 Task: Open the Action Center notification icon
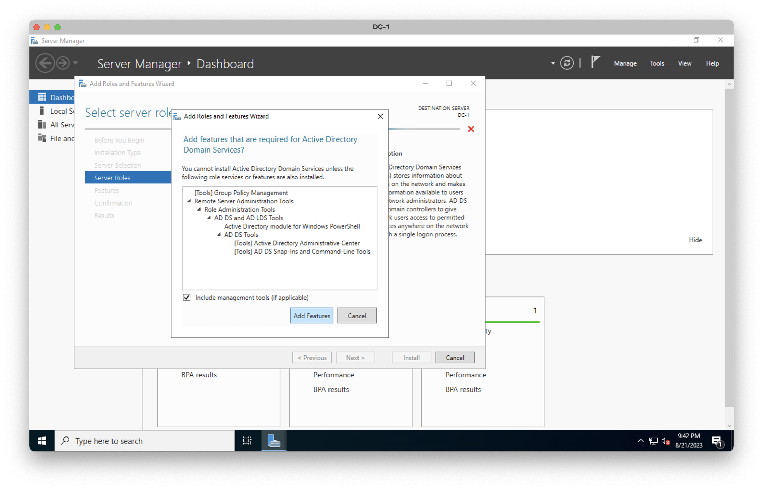717,441
